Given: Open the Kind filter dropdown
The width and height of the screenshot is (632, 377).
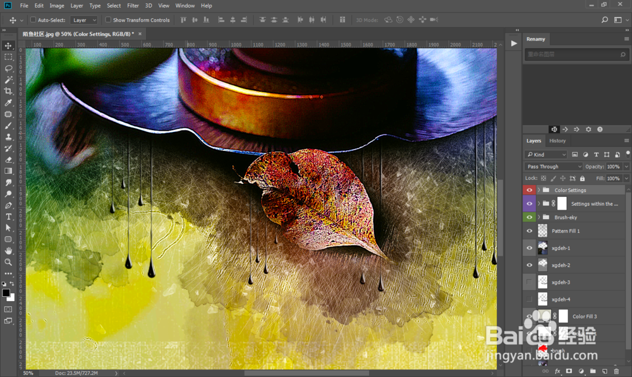Looking at the screenshot, I should (546, 155).
